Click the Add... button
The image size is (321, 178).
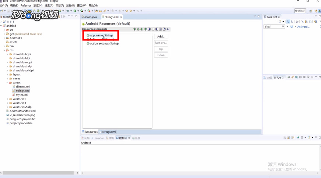pyautogui.click(x=161, y=36)
